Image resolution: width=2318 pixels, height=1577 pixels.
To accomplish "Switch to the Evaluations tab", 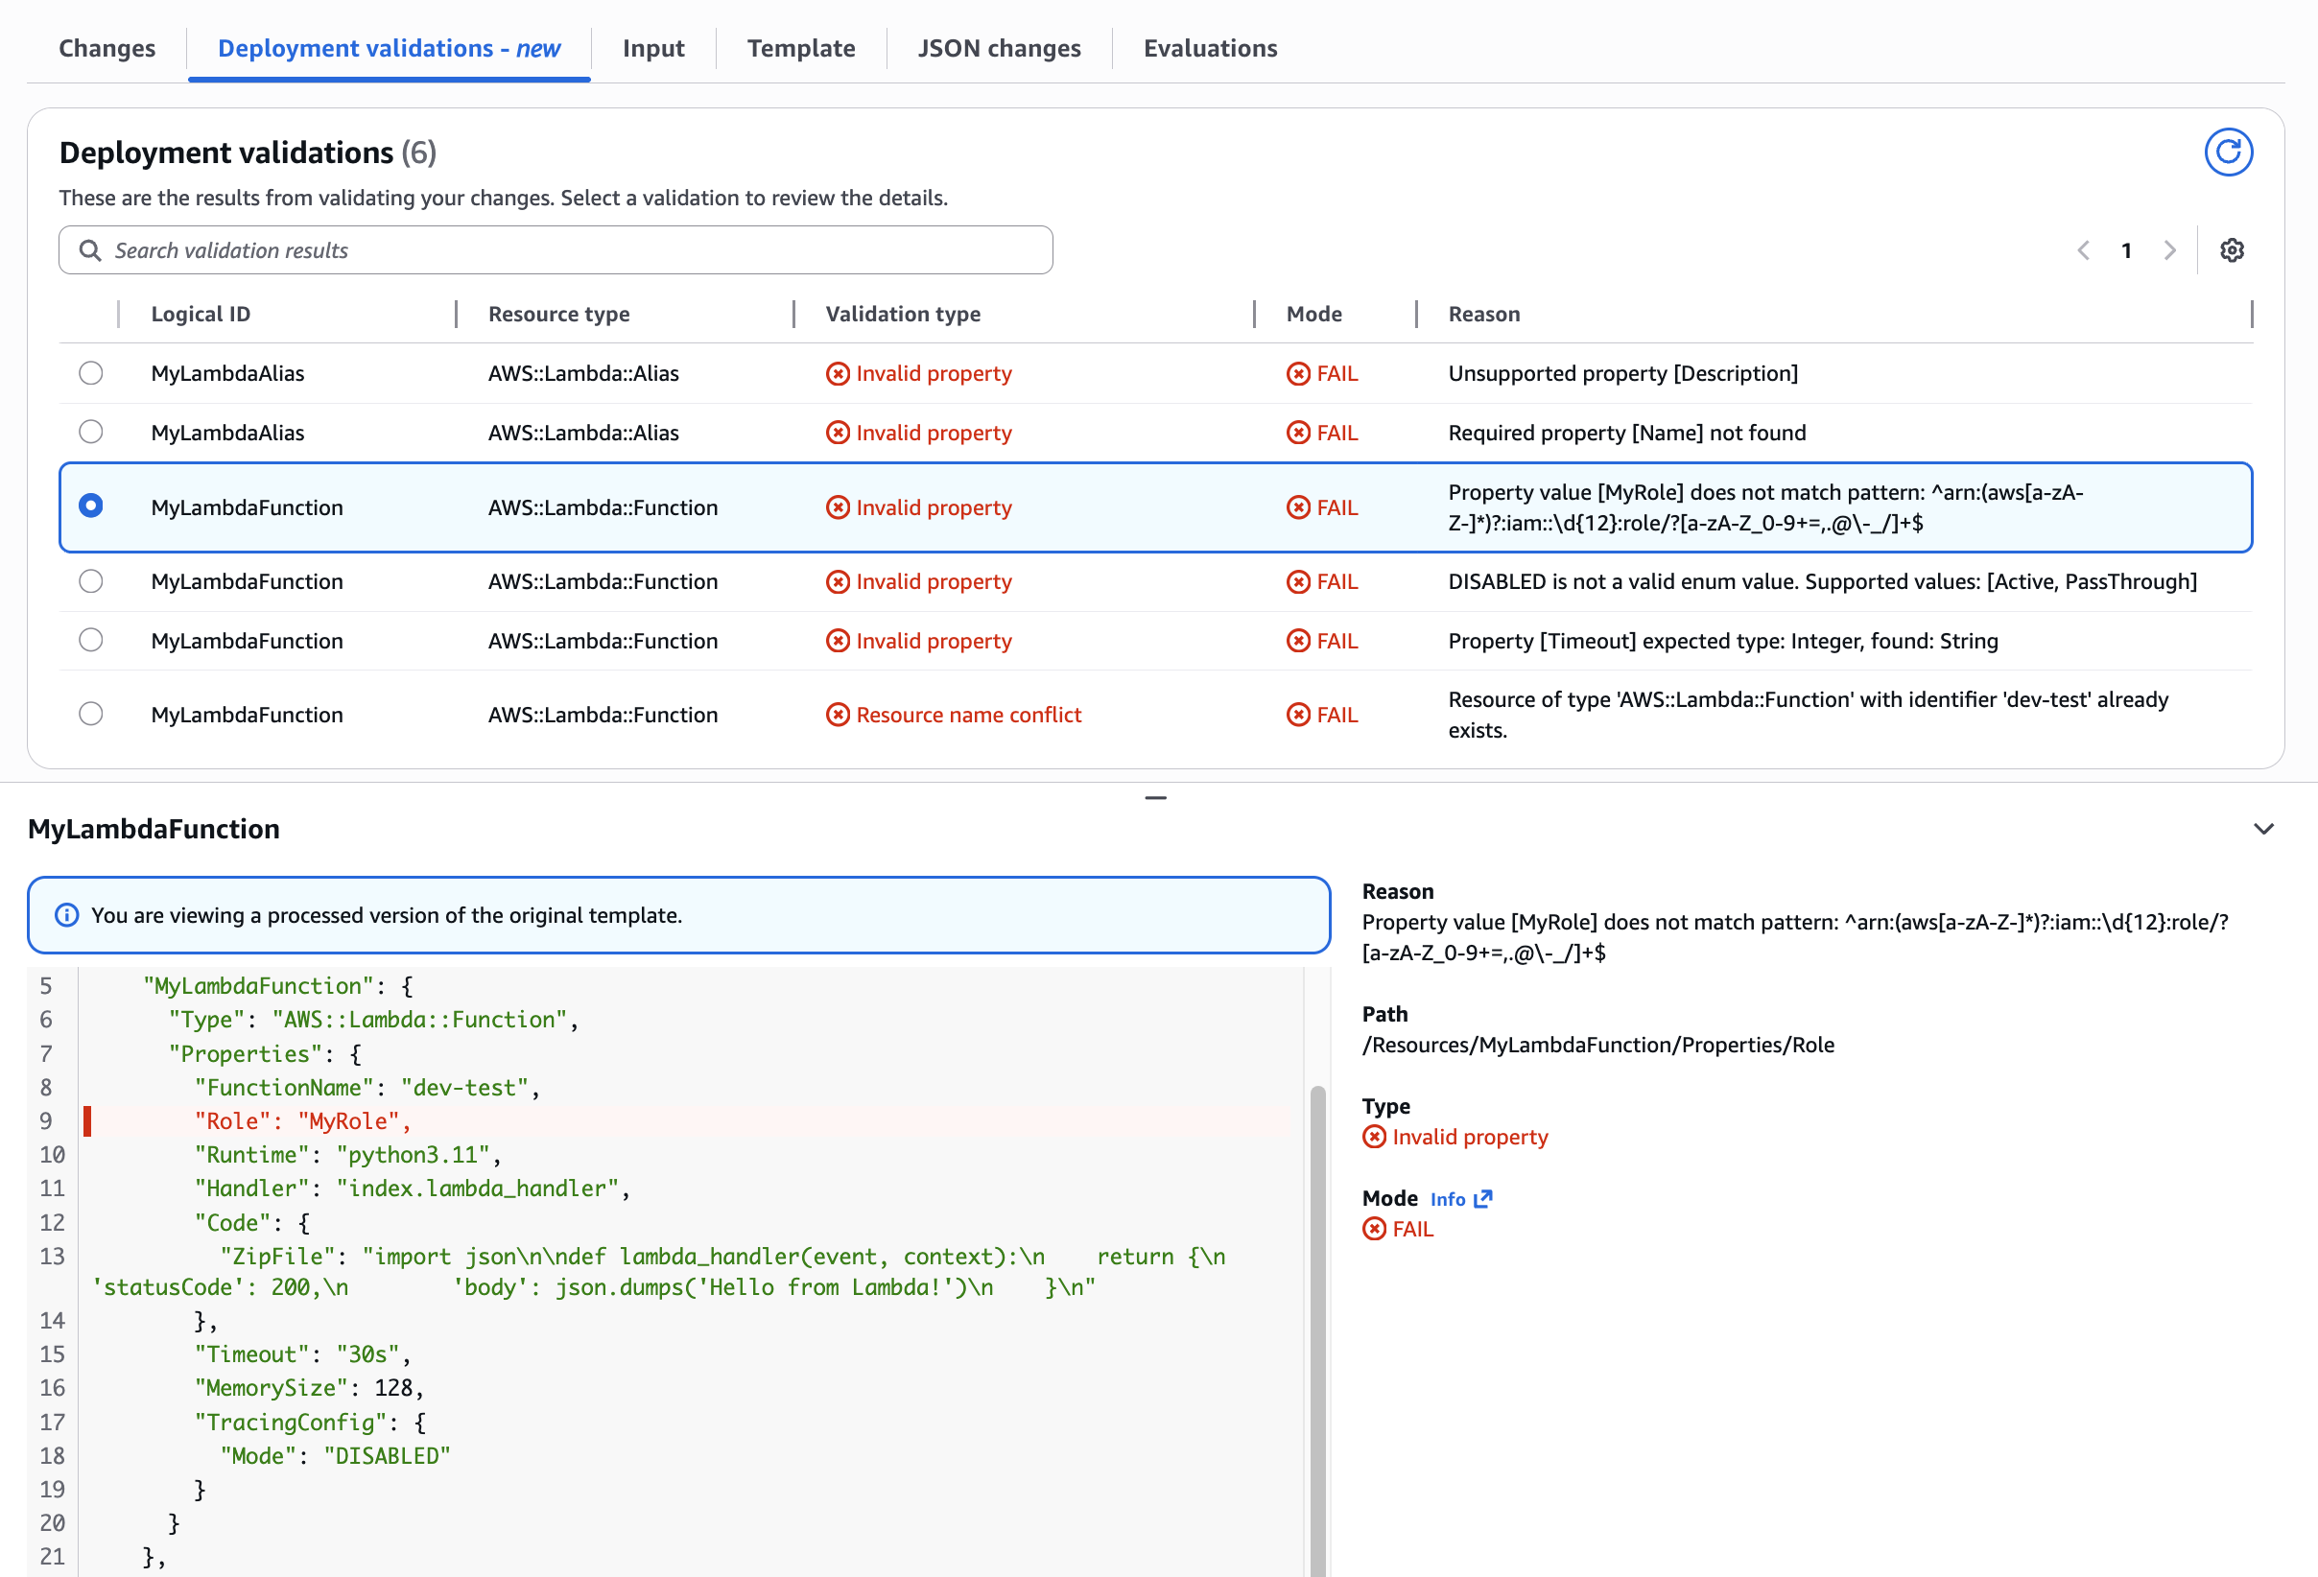I will pos(1210,48).
